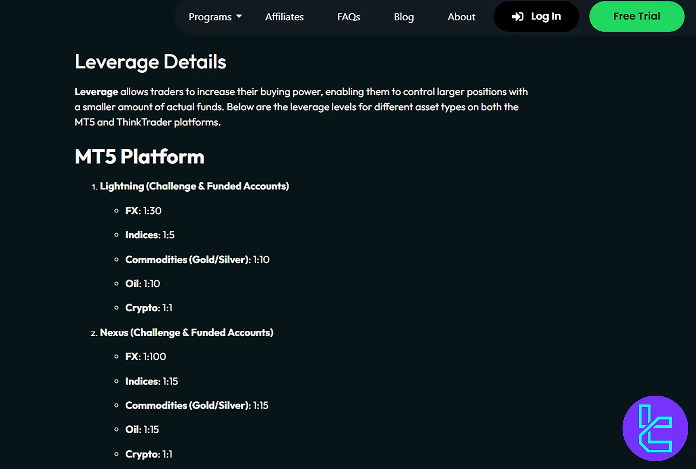The width and height of the screenshot is (696, 469).
Task: Start the green Free Trial button
Action: point(636,16)
